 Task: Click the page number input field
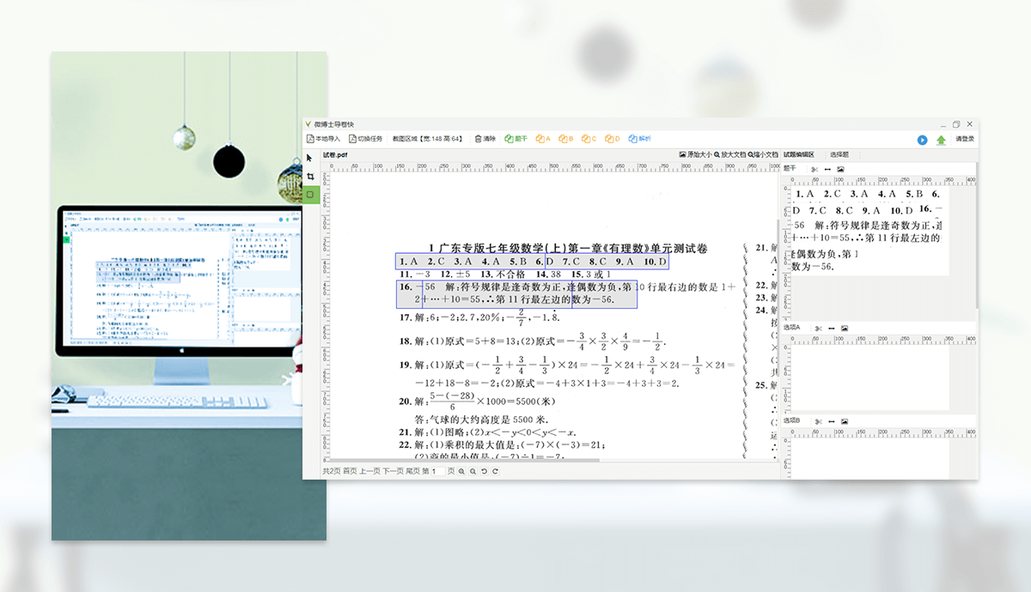pos(438,471)
